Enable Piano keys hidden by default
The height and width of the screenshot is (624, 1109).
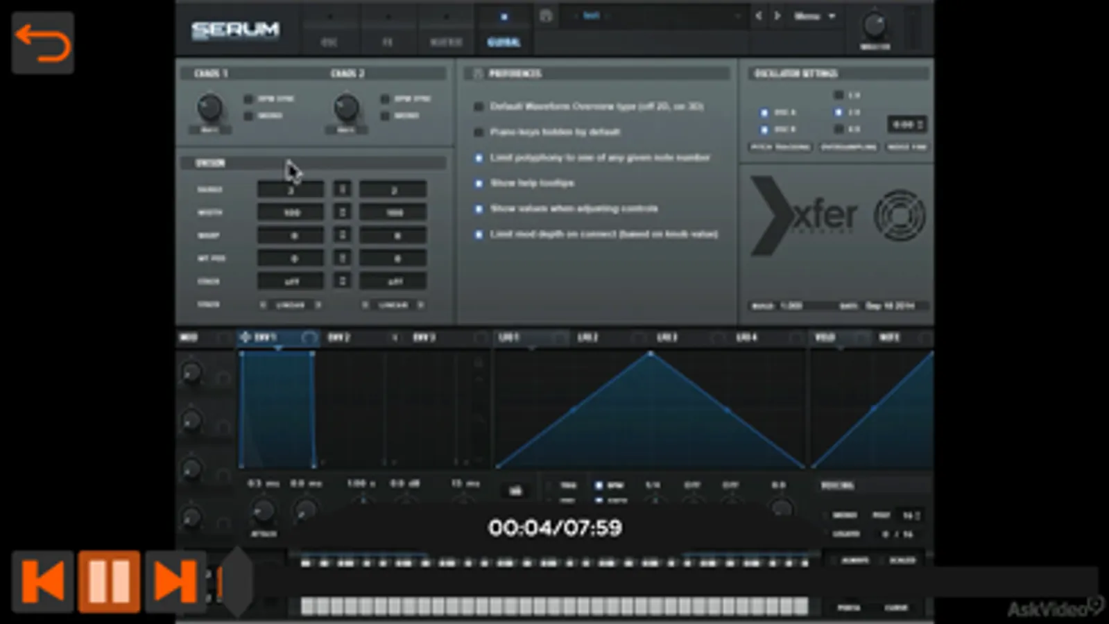coord(479,132)
